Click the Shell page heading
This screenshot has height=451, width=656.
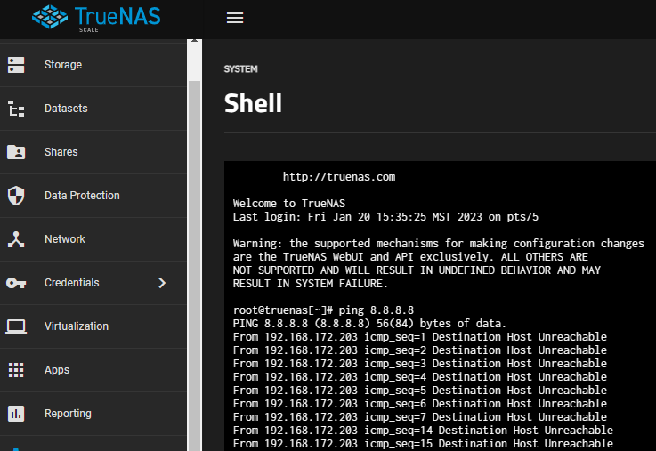pos(253,103)
